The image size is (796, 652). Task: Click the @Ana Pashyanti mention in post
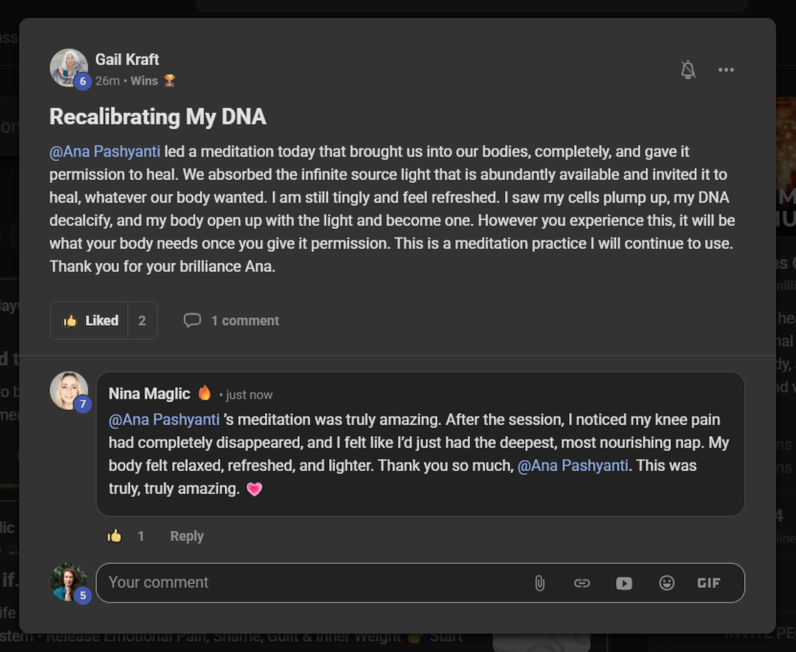[x=104, y=151]
